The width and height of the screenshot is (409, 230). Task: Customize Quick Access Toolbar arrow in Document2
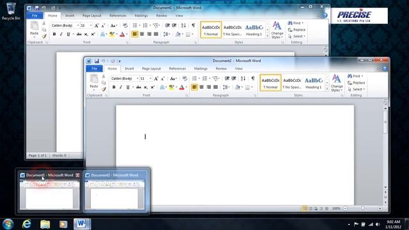(120, 61)
